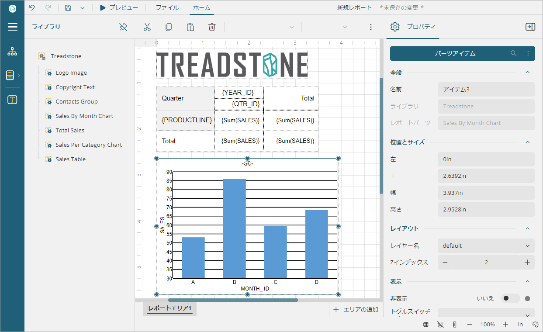This screenshot has width=543, height=332.
Task: Search properties with the magnifier icon
Action: [x=513, y=53]
